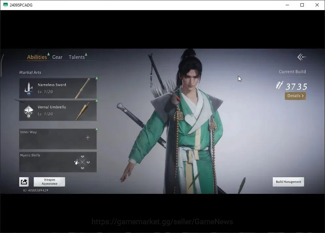
Task: Click Nameless Sword Lv. 1/20 text
Action: click(45, 92)
